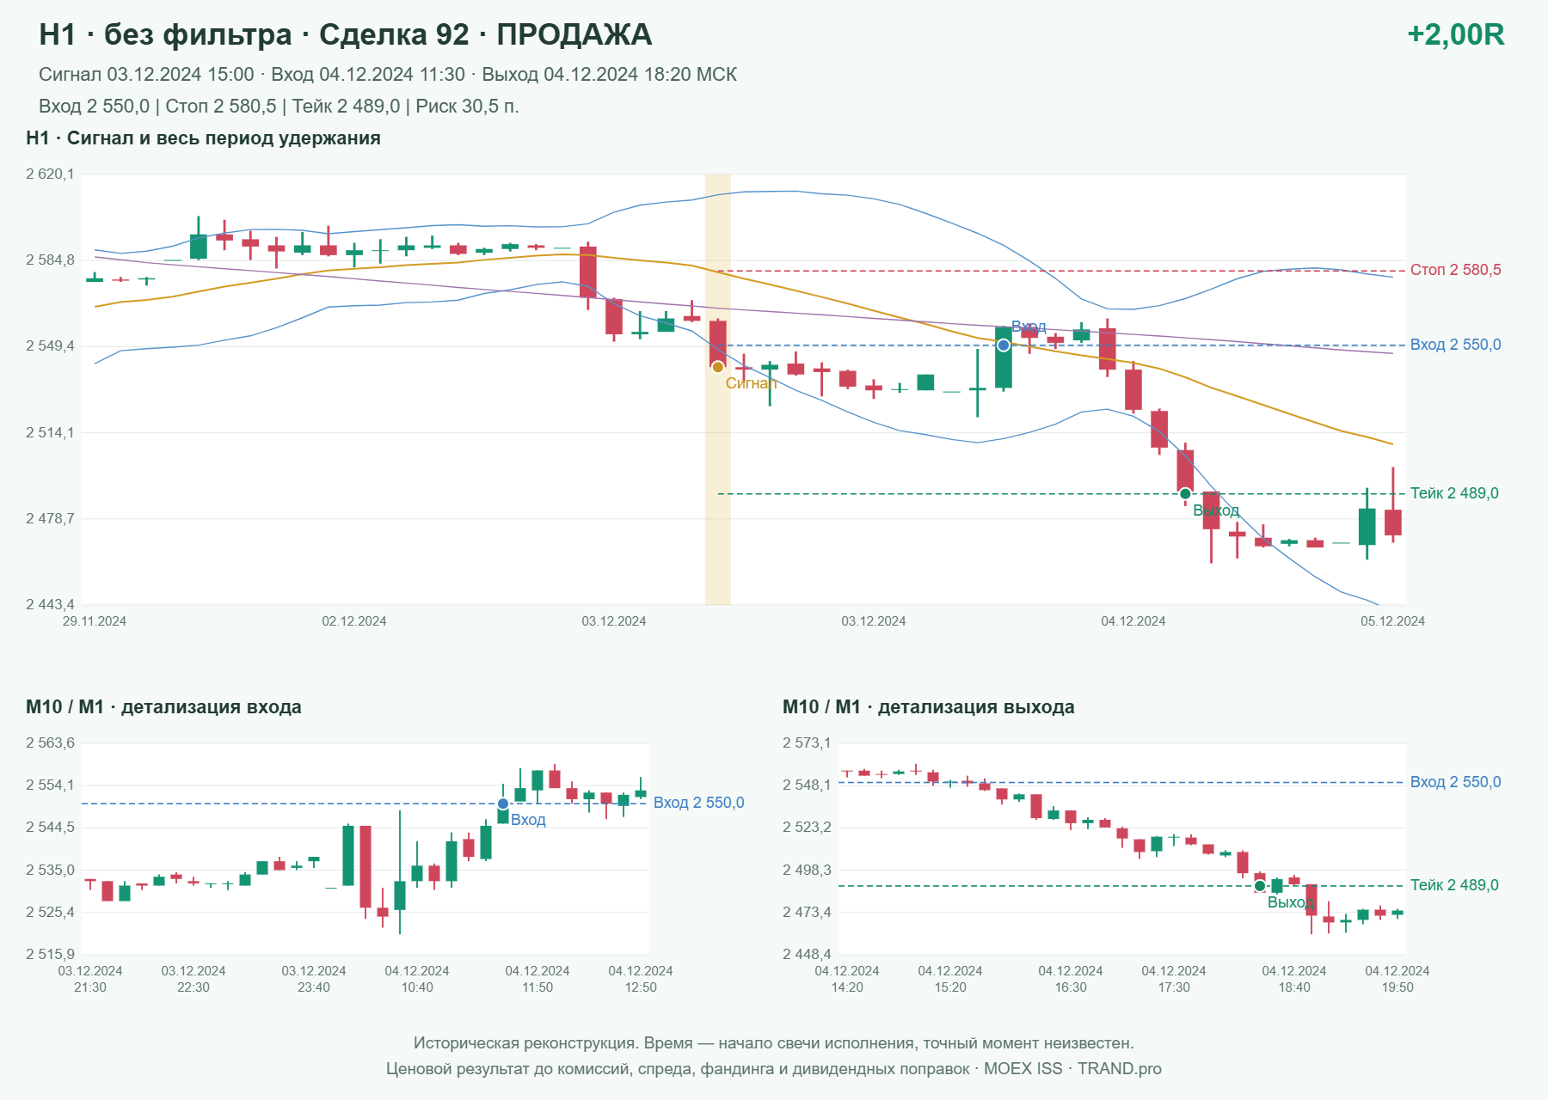Click heading 'M10 / M1 · детализация выхода'
Viewport: 1548px width, 1100px height.
929,707
